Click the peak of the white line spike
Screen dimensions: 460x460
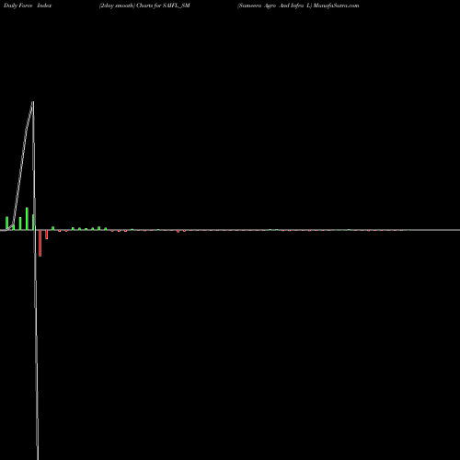(x=33, y=102)
